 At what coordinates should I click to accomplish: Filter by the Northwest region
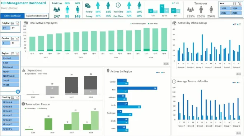(10, 76)
